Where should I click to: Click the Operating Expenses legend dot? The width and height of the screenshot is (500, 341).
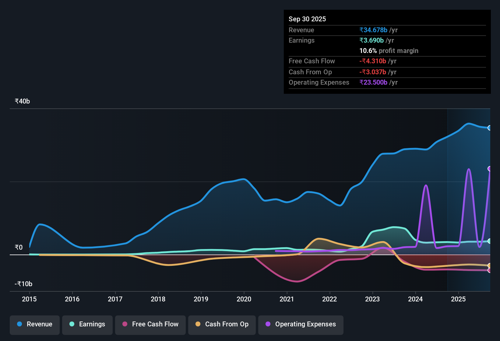[268, 324]
